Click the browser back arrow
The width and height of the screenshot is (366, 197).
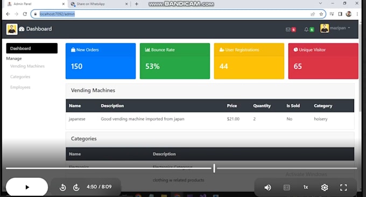(x=8, y=14)
